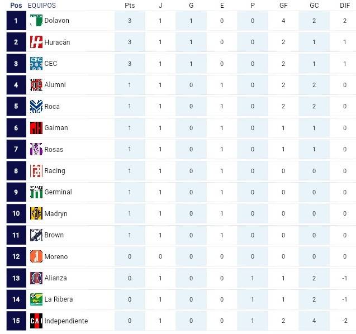Viewport: 356px width, 334px height.
Task: Click the Alianza team name
Action: tap(56, 278)
